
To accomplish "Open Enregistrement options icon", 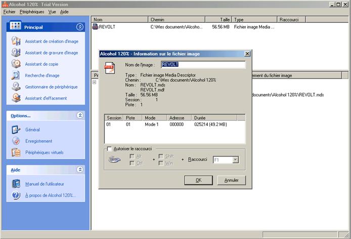I will [16, 141].
